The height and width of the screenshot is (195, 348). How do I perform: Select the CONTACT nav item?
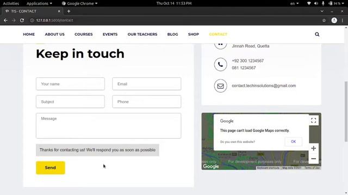pos(218,34)
